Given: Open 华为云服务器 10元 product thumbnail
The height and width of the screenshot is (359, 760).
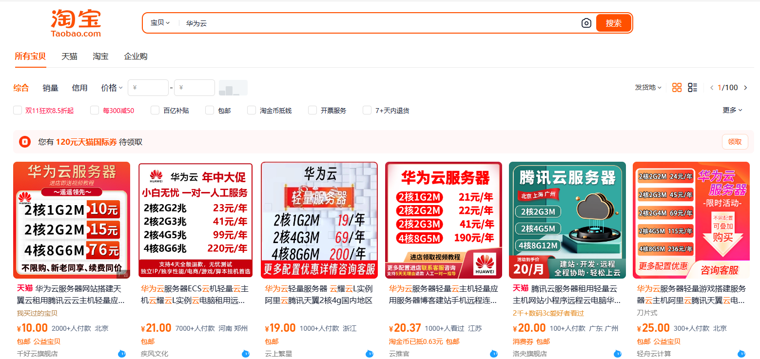Looking at the screenshot, I should pyautogui.click(x=72, y=220).
